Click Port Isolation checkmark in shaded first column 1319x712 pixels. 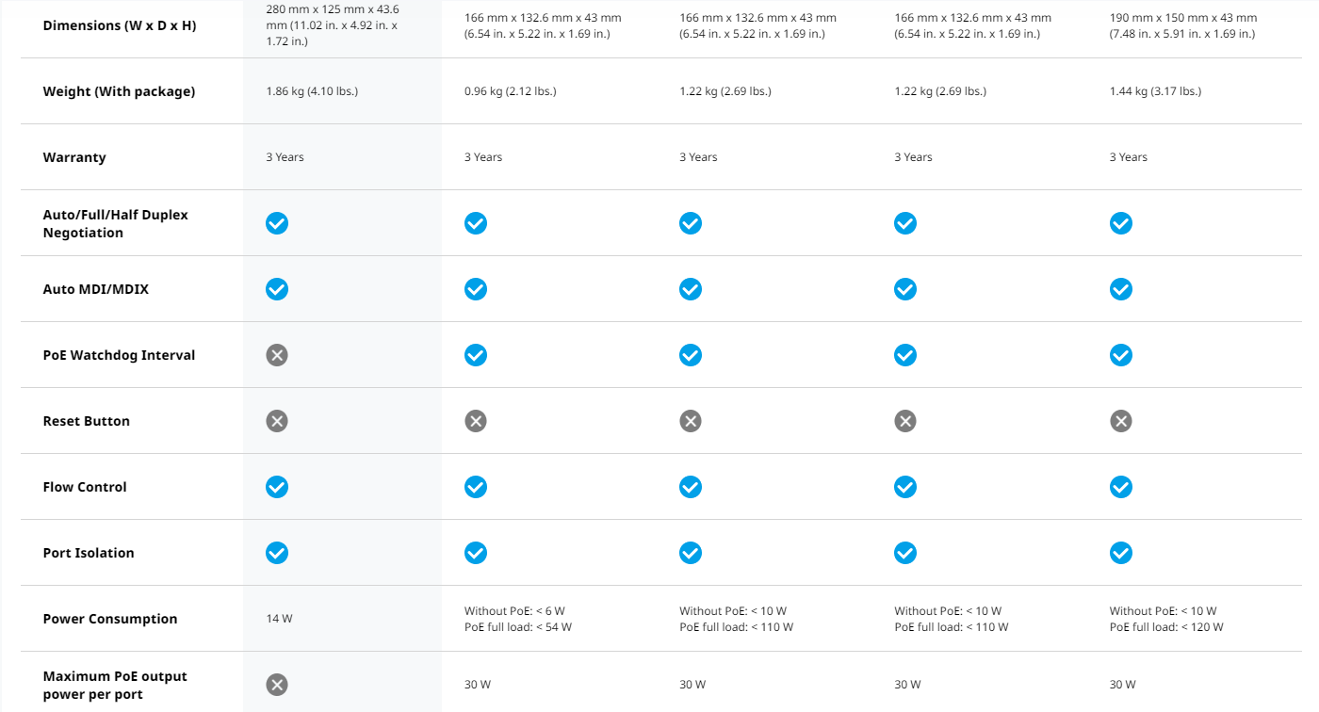coord(276,553)
